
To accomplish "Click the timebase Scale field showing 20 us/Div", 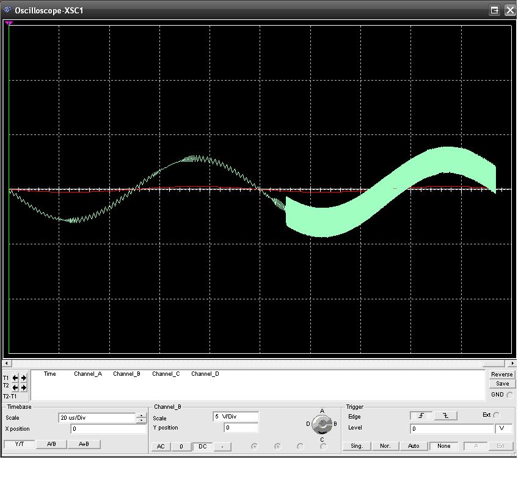I will (97, 418).
